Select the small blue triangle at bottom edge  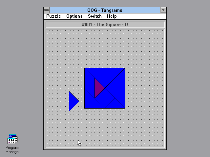115,105
